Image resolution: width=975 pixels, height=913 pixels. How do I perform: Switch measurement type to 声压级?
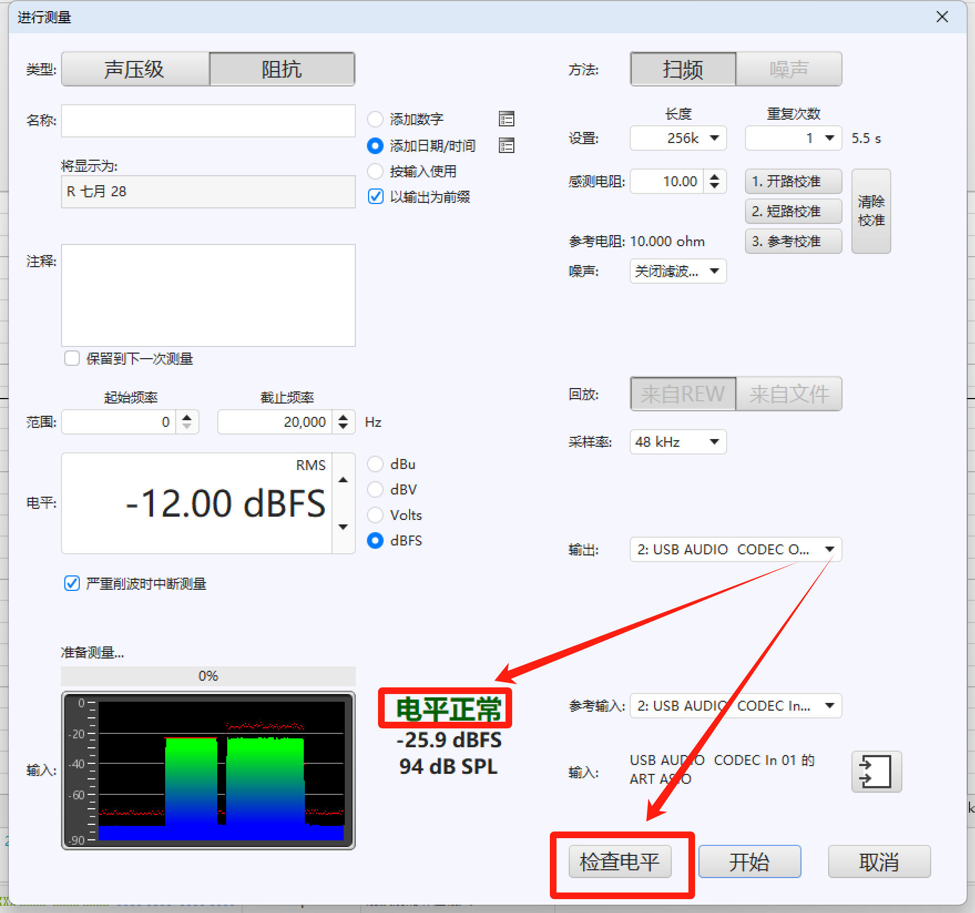[135, 69]
